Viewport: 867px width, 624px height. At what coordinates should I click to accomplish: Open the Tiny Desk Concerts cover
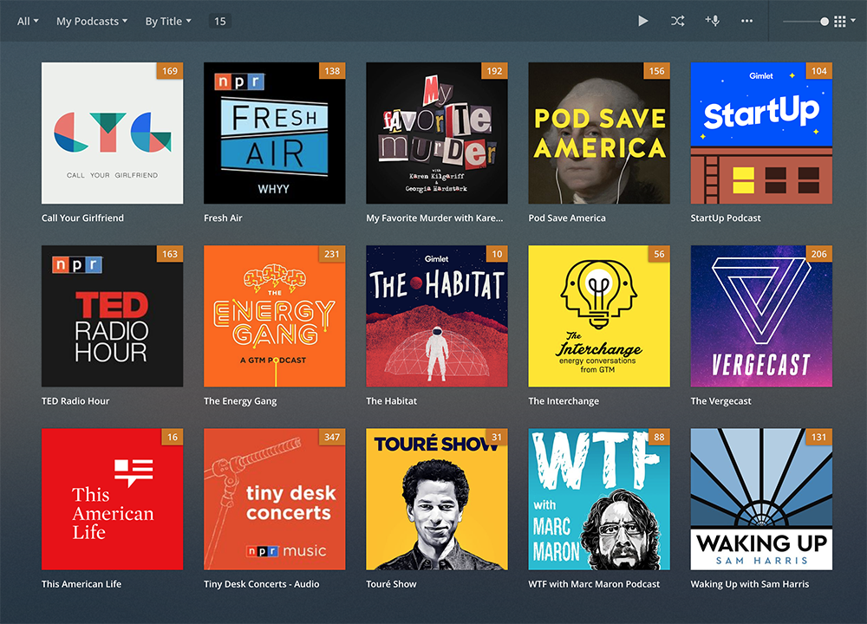[x=274, y=499]
